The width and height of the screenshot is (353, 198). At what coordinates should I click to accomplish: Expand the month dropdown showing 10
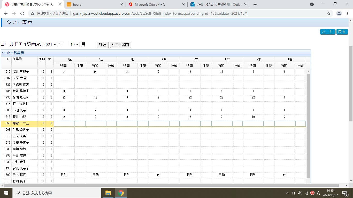point(74,45)
